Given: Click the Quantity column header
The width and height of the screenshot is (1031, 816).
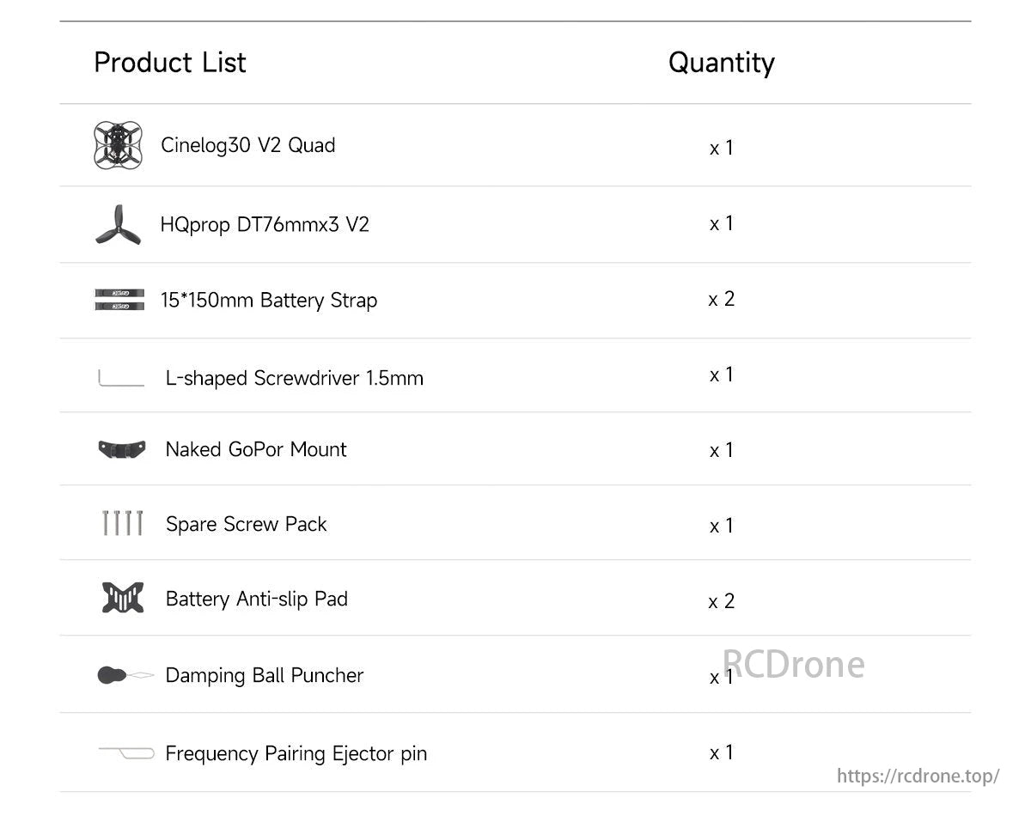Looking at the screenshot, I should click(x=721, y=62).
